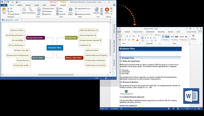Activate the Format Painter tool
The height and width of the screenshot is (116, 204).
(14, 14)
